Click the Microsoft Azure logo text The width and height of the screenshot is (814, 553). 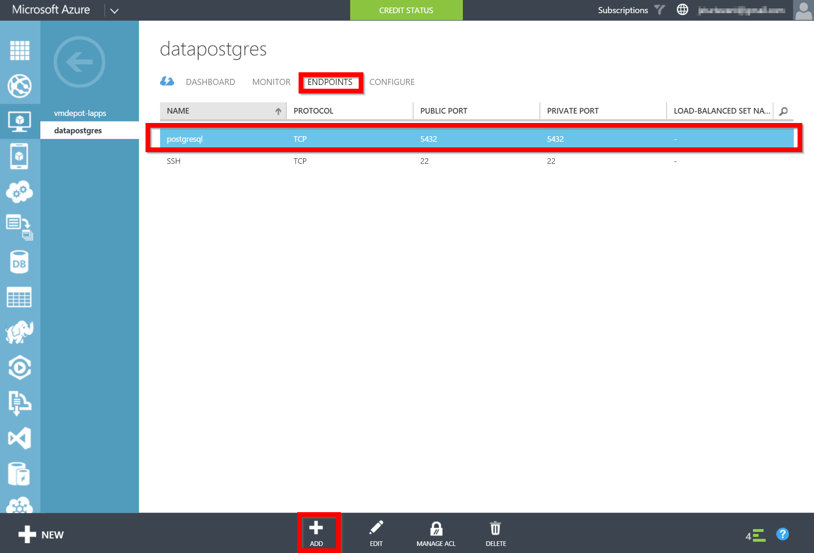pos(51,10)
